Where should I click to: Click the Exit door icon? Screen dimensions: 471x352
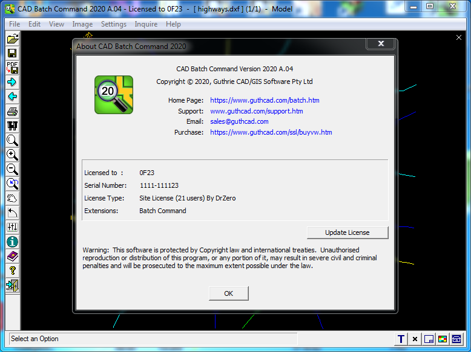(x=13, y=285)
